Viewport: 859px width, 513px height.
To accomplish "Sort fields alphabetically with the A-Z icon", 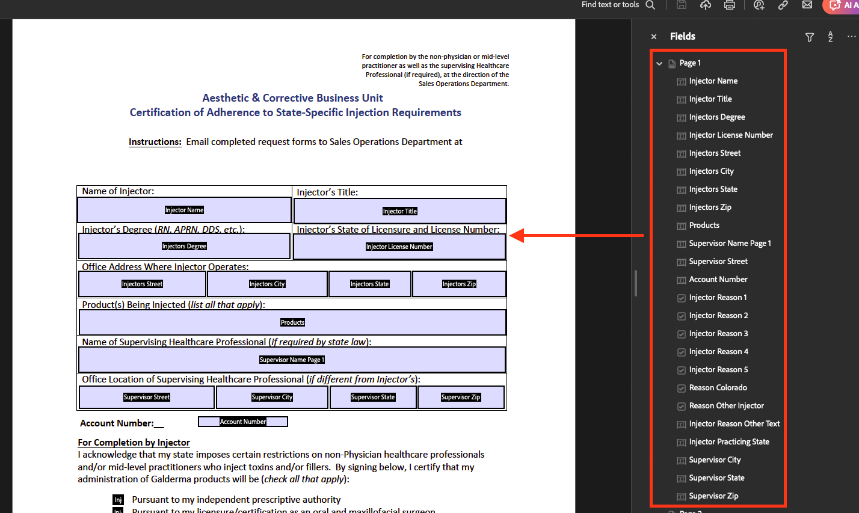I will click(x=830, y=37).
